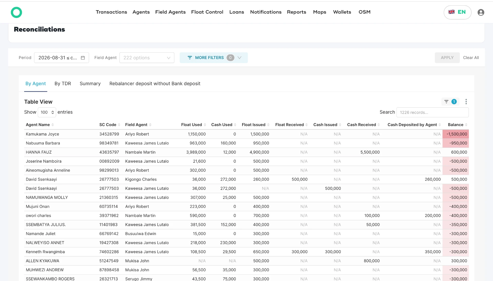Sort by Float Used column arrows
Screen dimensions: 493x281
point(205,125)
